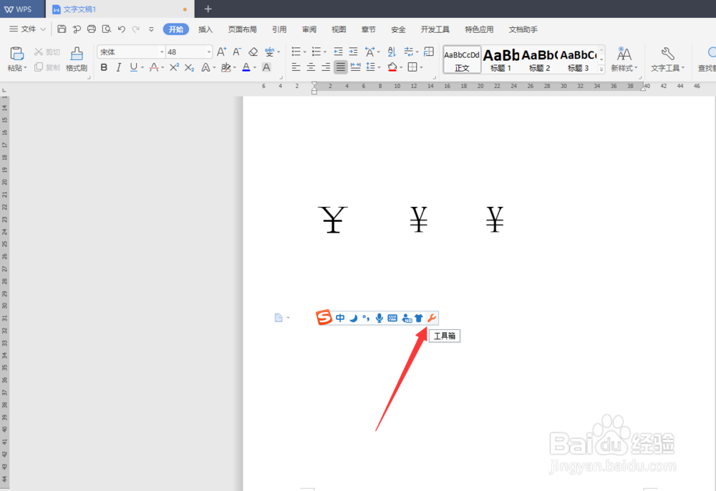Click the Sogou toolbox wrench icon
Viewport: 716px width, 491px height.
(432, 318)
